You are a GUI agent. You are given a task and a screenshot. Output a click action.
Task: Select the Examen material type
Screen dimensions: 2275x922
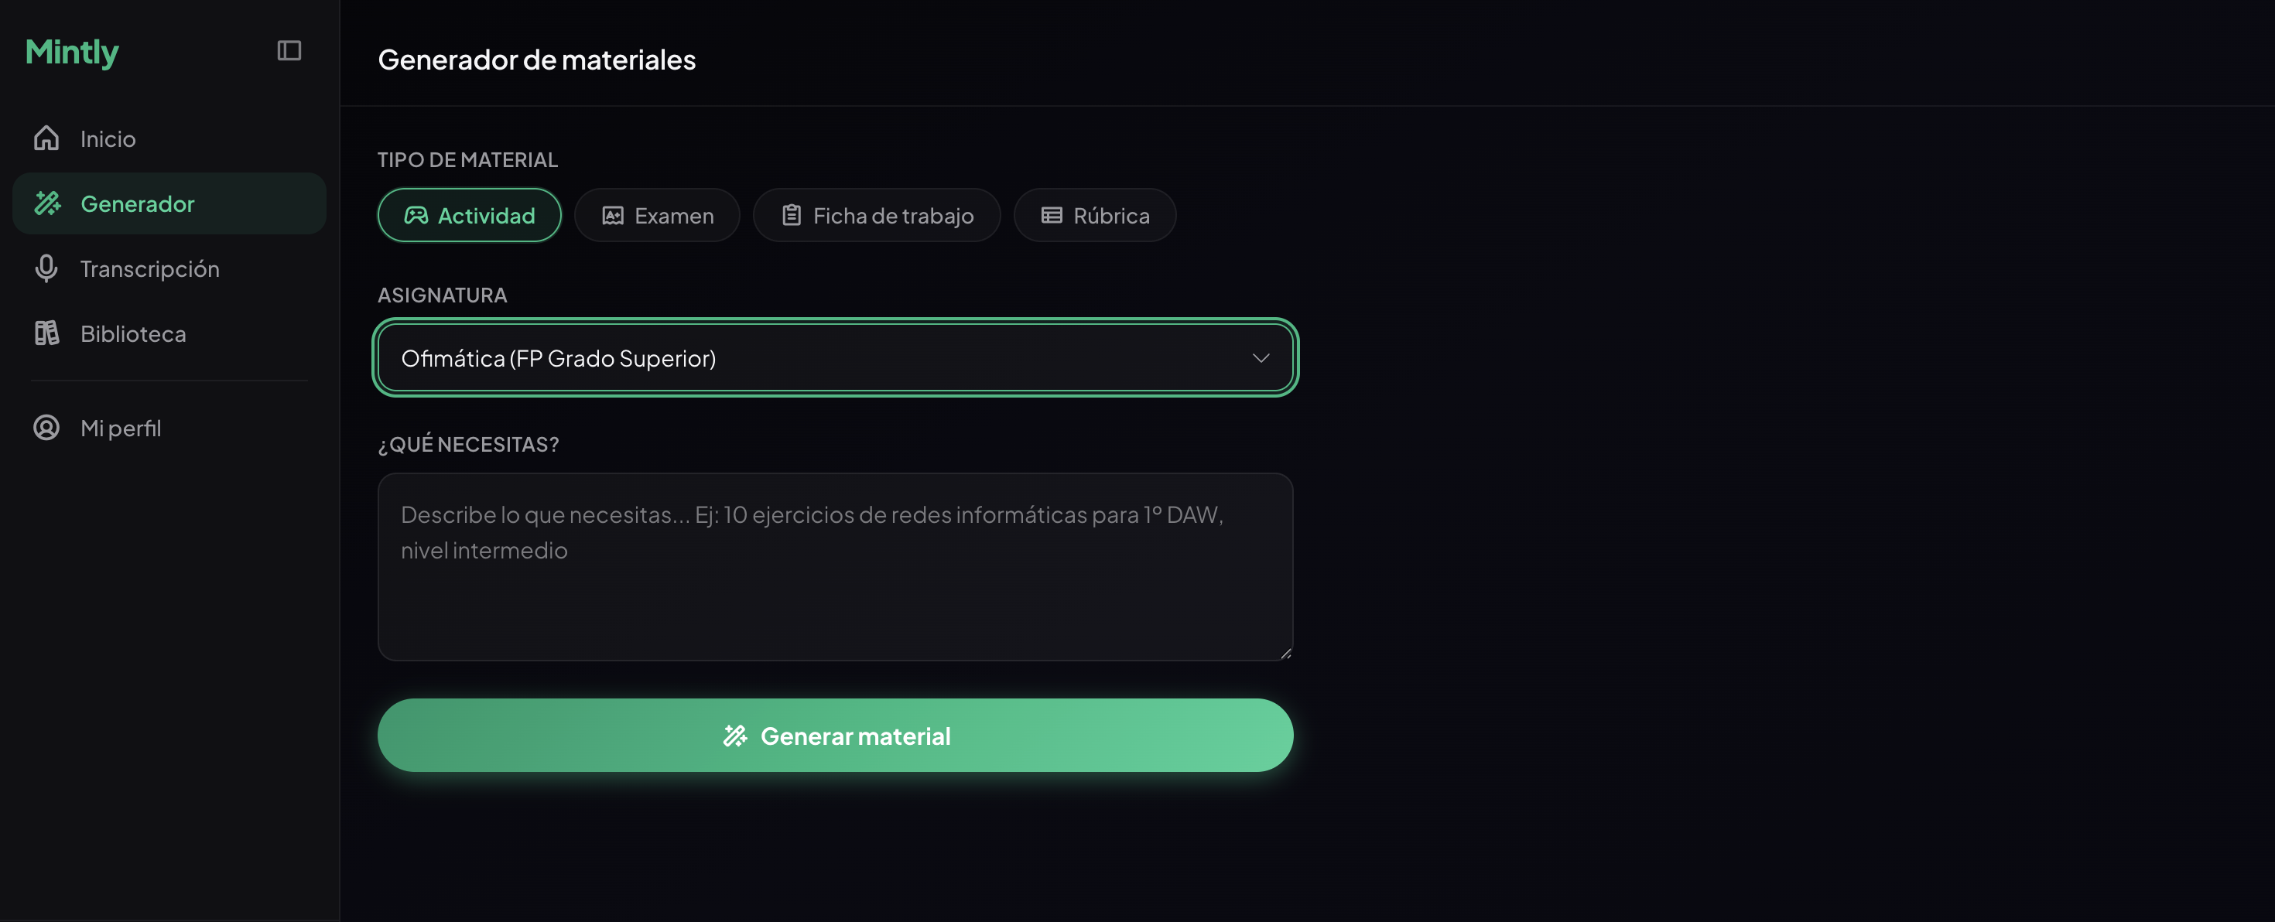click(x=657, y=214)
